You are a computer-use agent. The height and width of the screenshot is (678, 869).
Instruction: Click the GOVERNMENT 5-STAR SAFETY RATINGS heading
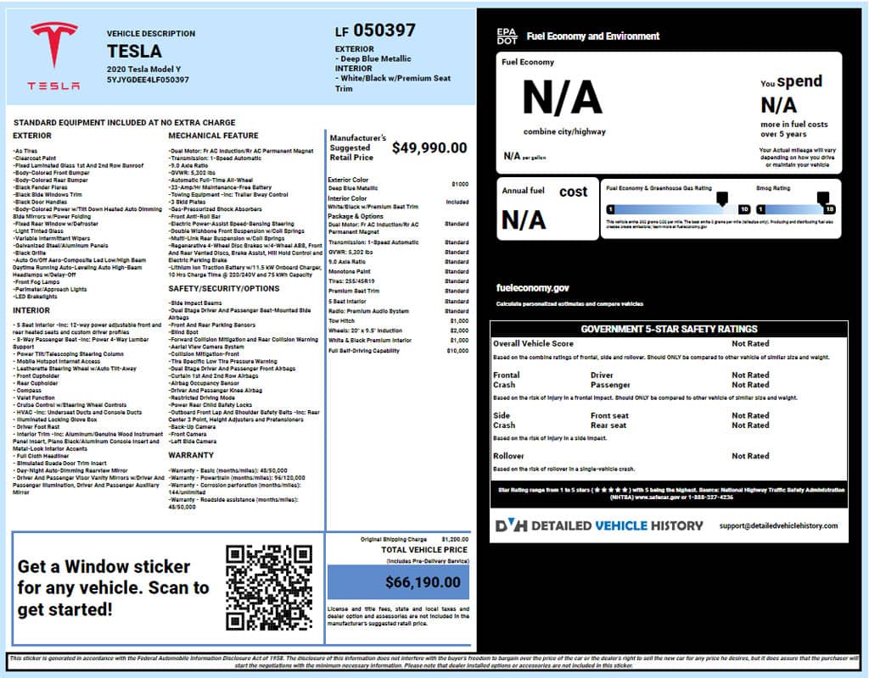pos(669,329)
